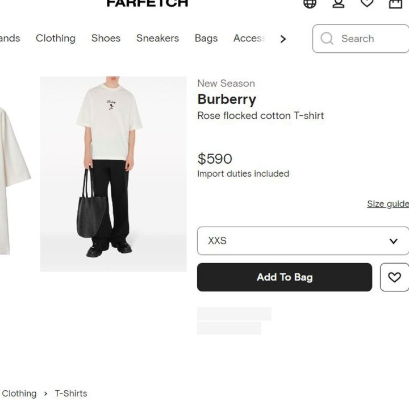Visit the Burberry brand link
The height and width of the screenshot is (409, 409).
coord(227,99)
